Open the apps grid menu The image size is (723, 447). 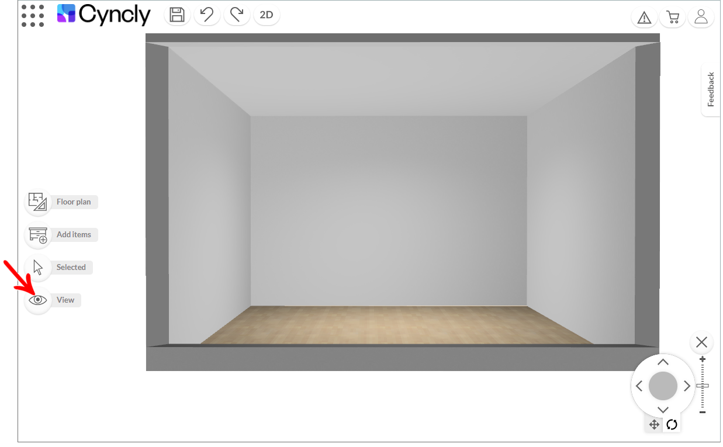coord(33,16)
